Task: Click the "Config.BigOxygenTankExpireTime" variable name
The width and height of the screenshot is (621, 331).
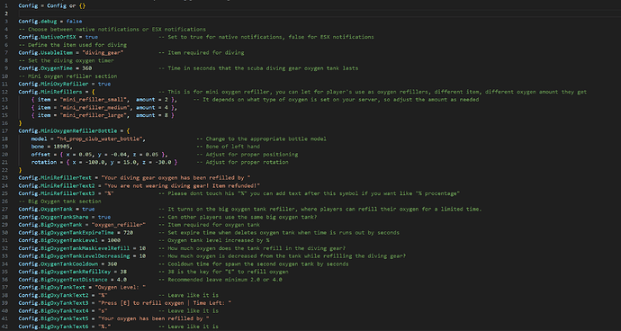Action: pyautogui.click(x=66, y=232)
